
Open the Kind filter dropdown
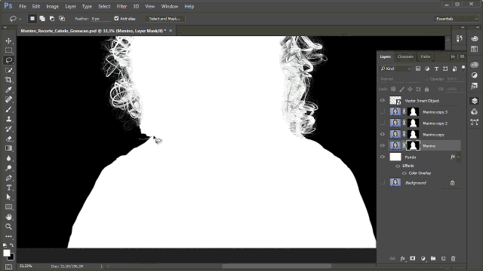coord(395,69)
